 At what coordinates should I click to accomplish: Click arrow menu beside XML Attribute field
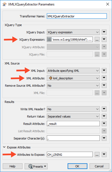click(x=104, y=78)
